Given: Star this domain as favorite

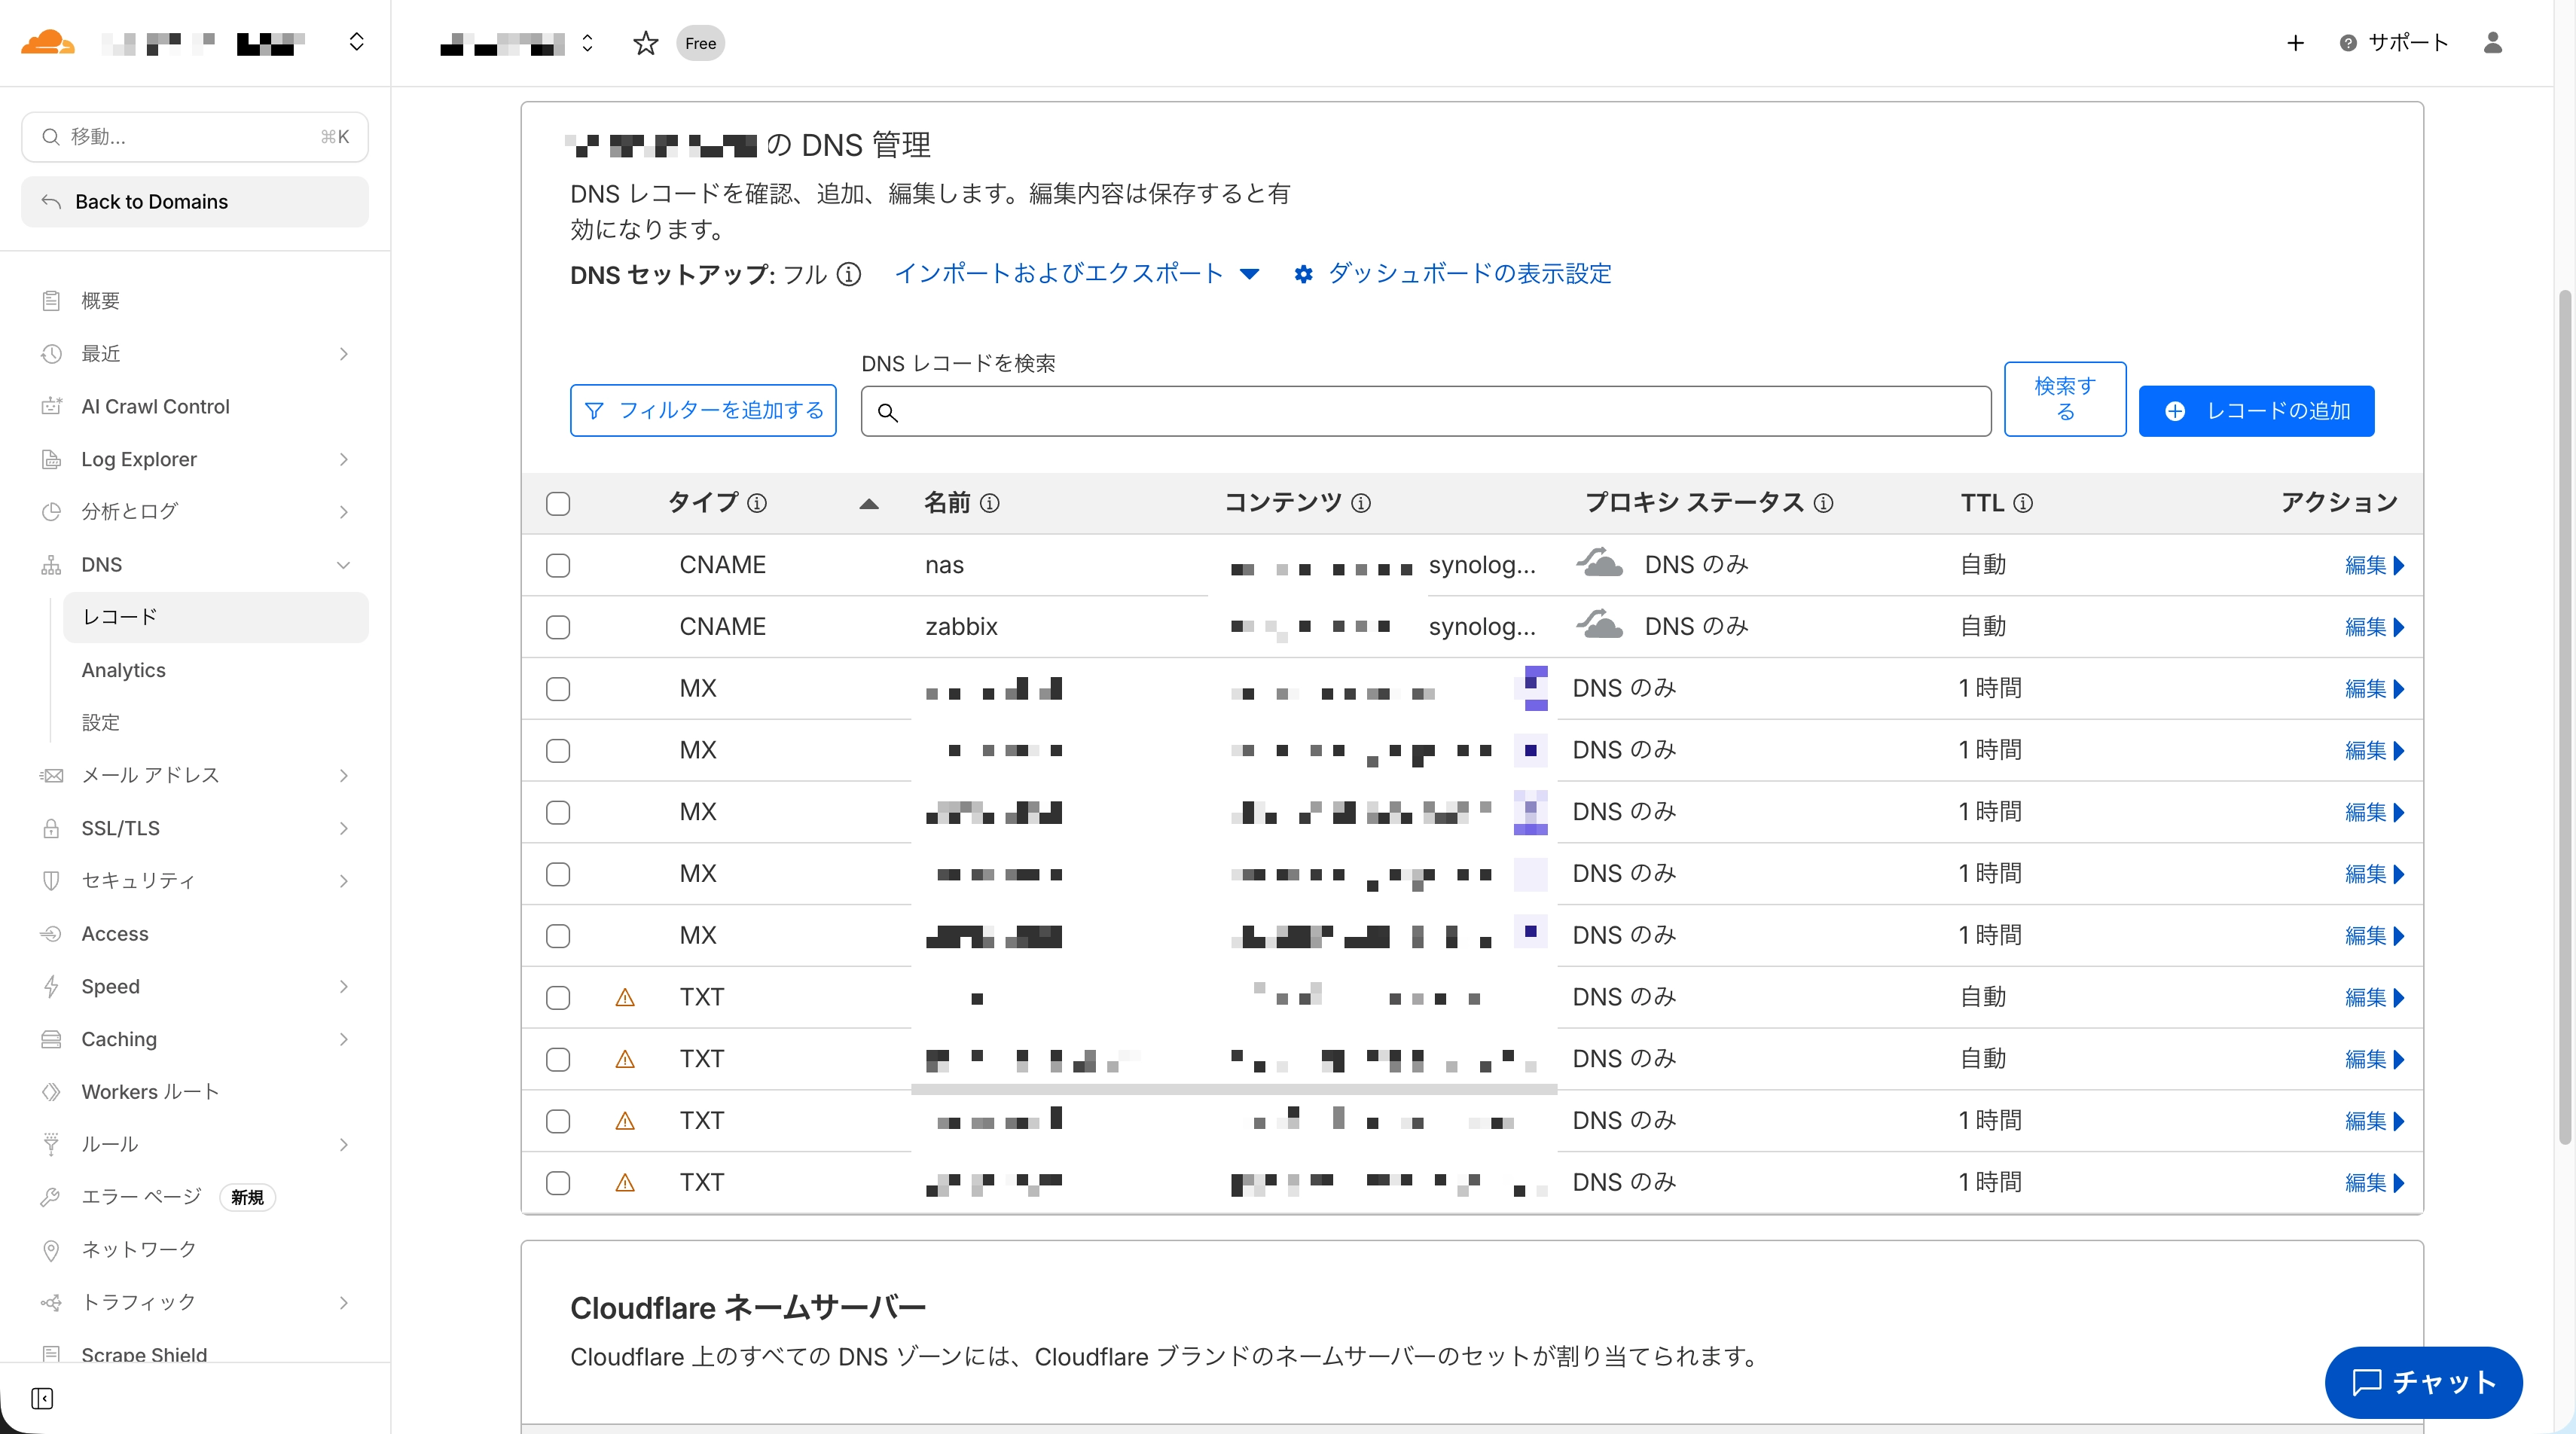Looking at the screenshot, I should click(645, 43).
